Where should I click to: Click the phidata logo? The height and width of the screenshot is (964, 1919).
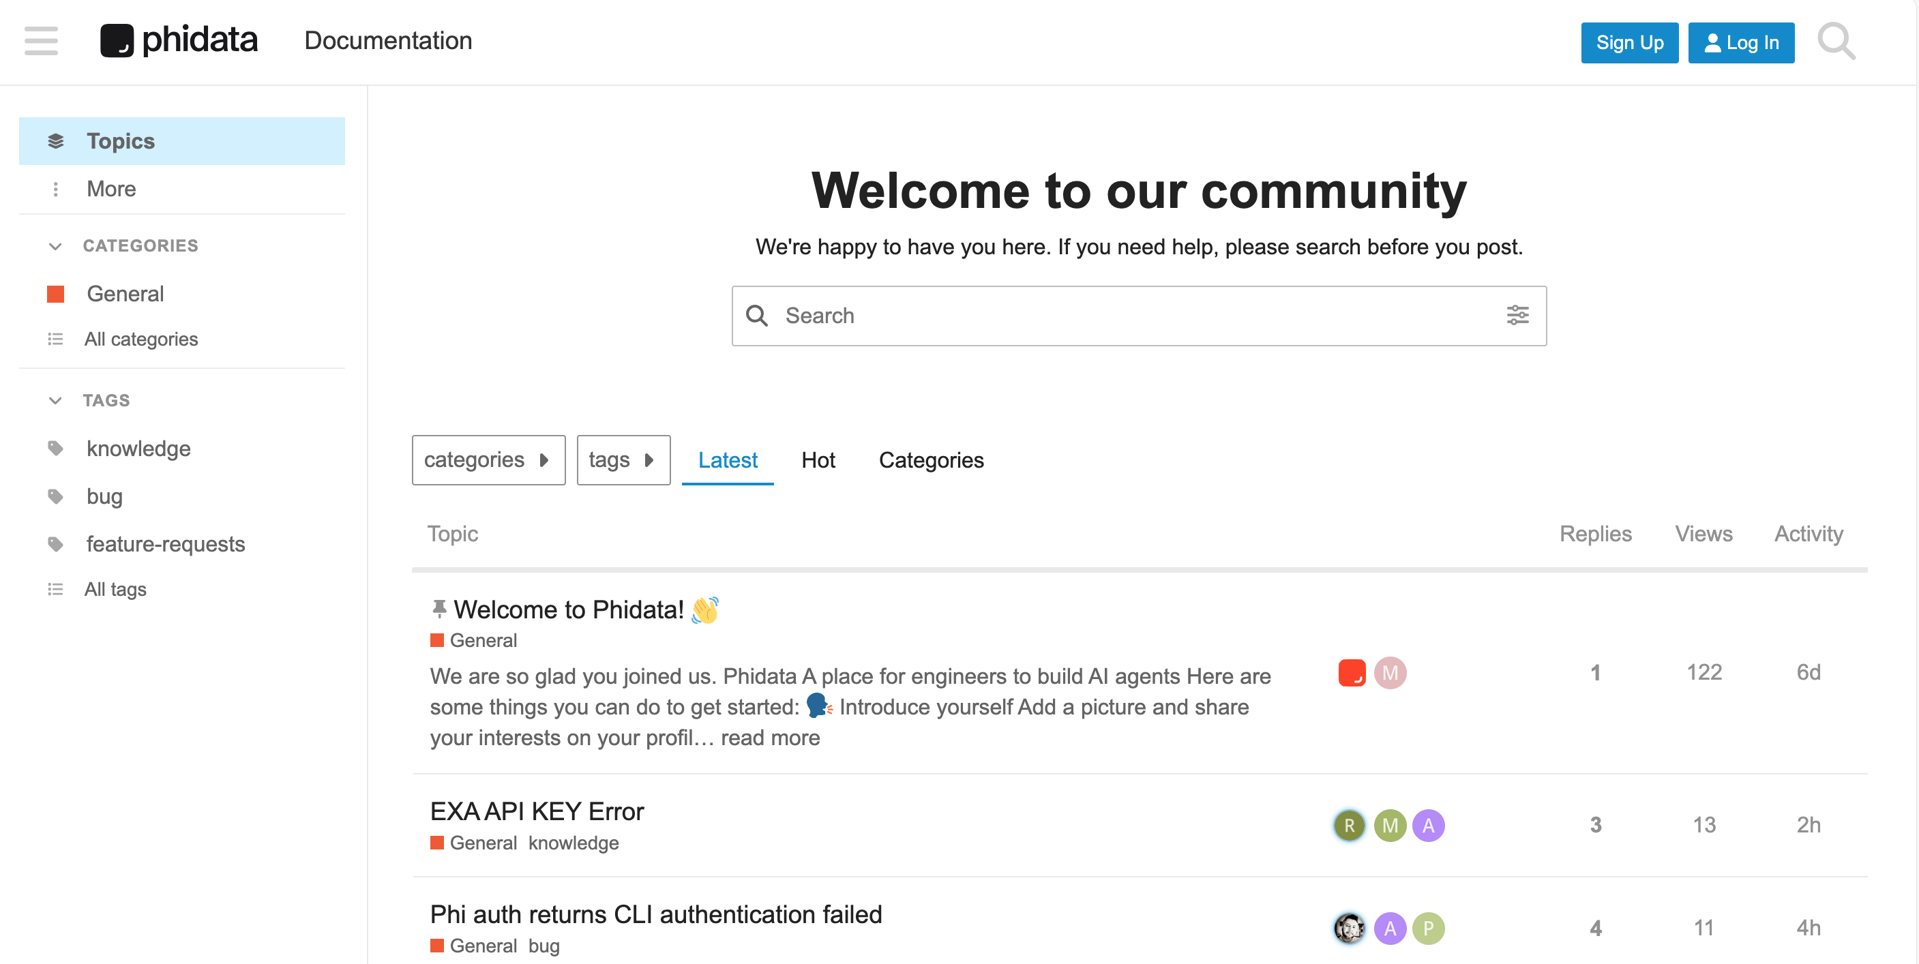tap(179, 41)
